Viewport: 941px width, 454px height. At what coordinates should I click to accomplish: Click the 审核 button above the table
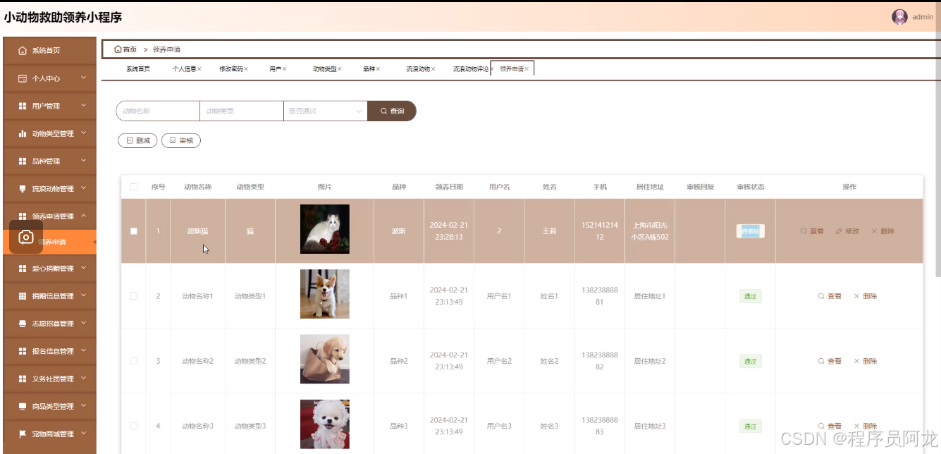(x=181, y=141)
